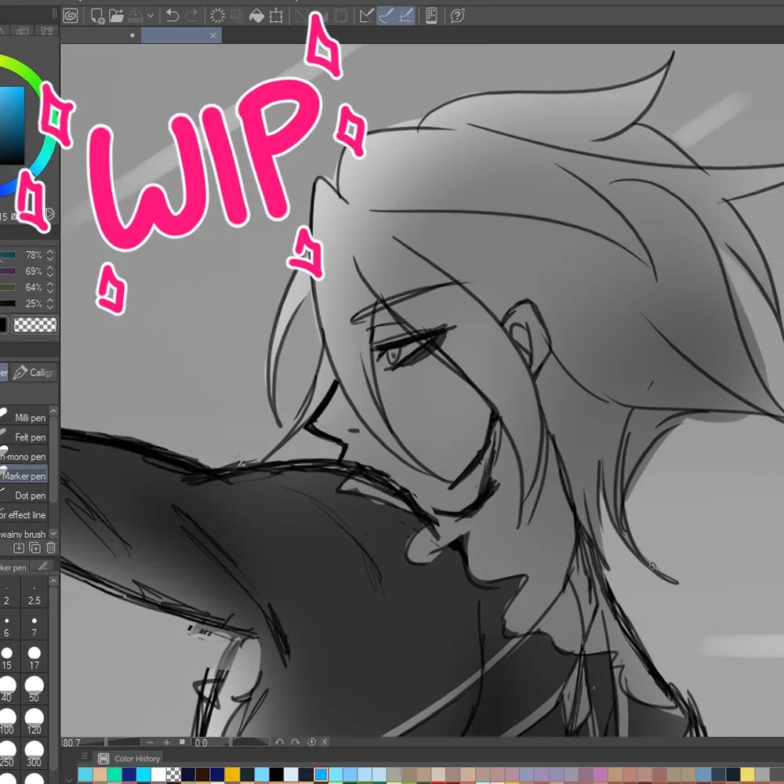
Task: Adjust the 78% color slider stepper
Action: coord(50,255)
